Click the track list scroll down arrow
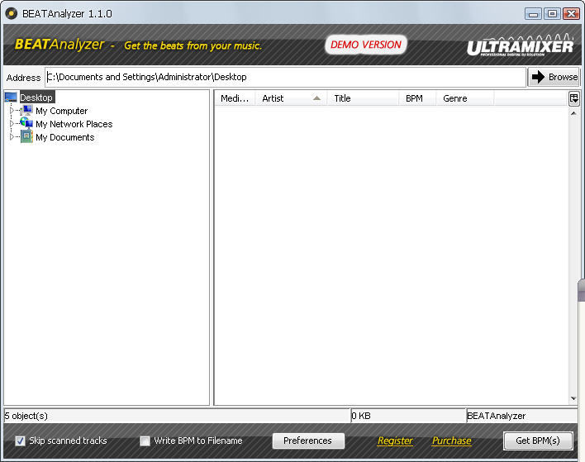Image resolution: width=585 pixels, height=462 pixels. point(573,398)
